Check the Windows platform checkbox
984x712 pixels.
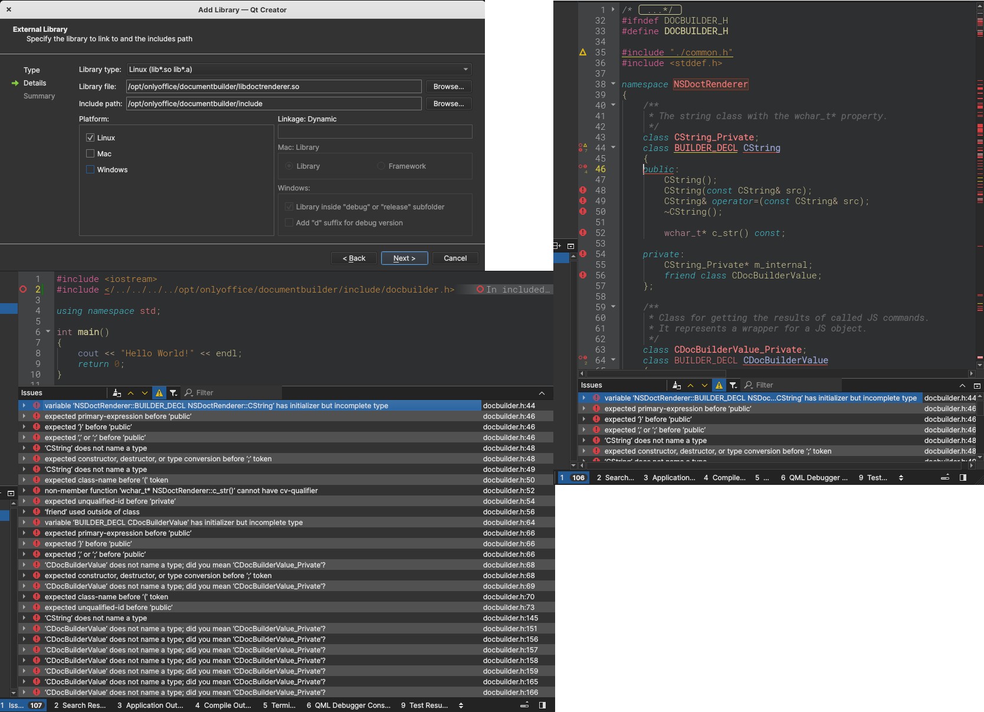90,169
